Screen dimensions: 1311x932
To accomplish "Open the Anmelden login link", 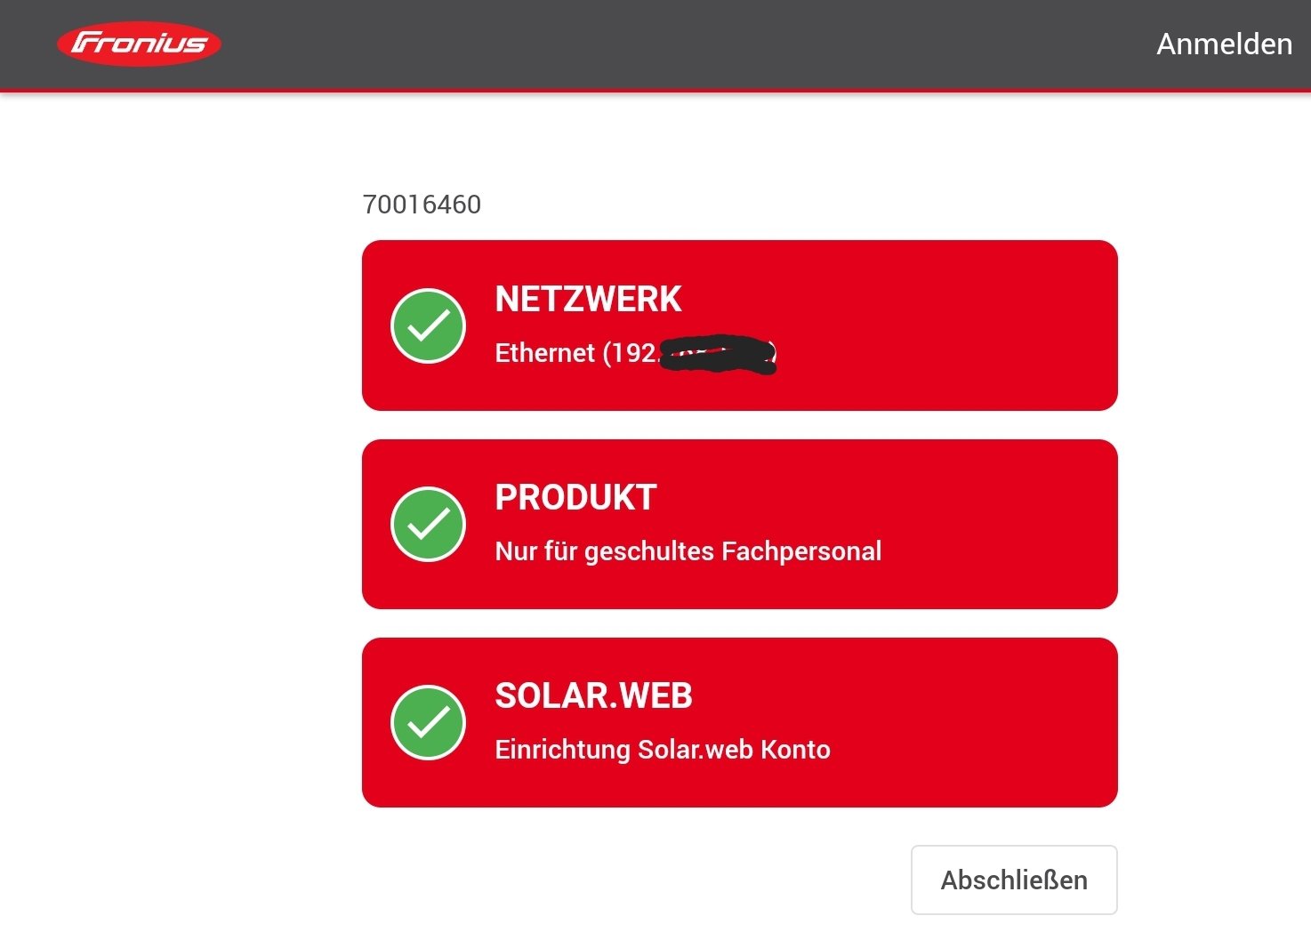I will (x=1224, y=44).
